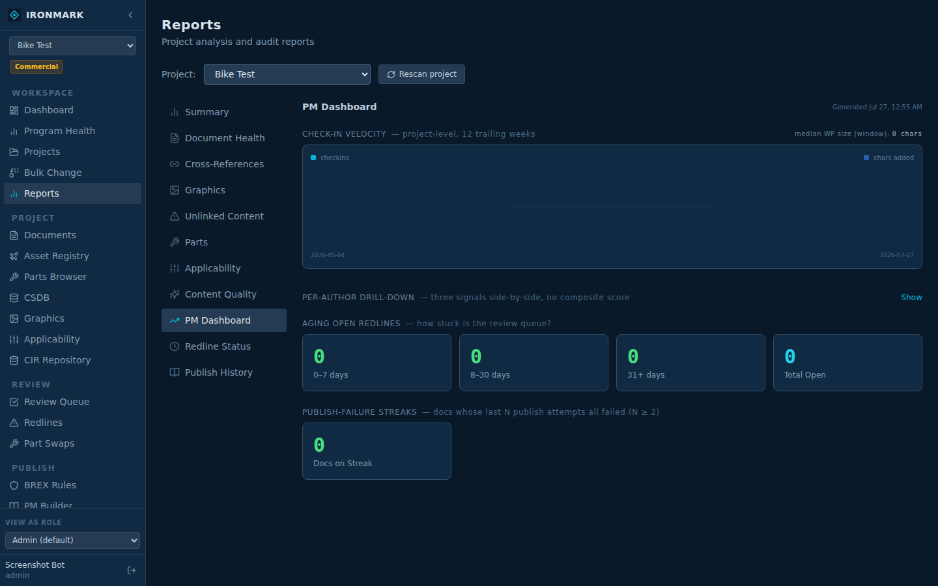938x586 pixels.
Task: Click the Rescan project button
Action: tap(421, 74)
